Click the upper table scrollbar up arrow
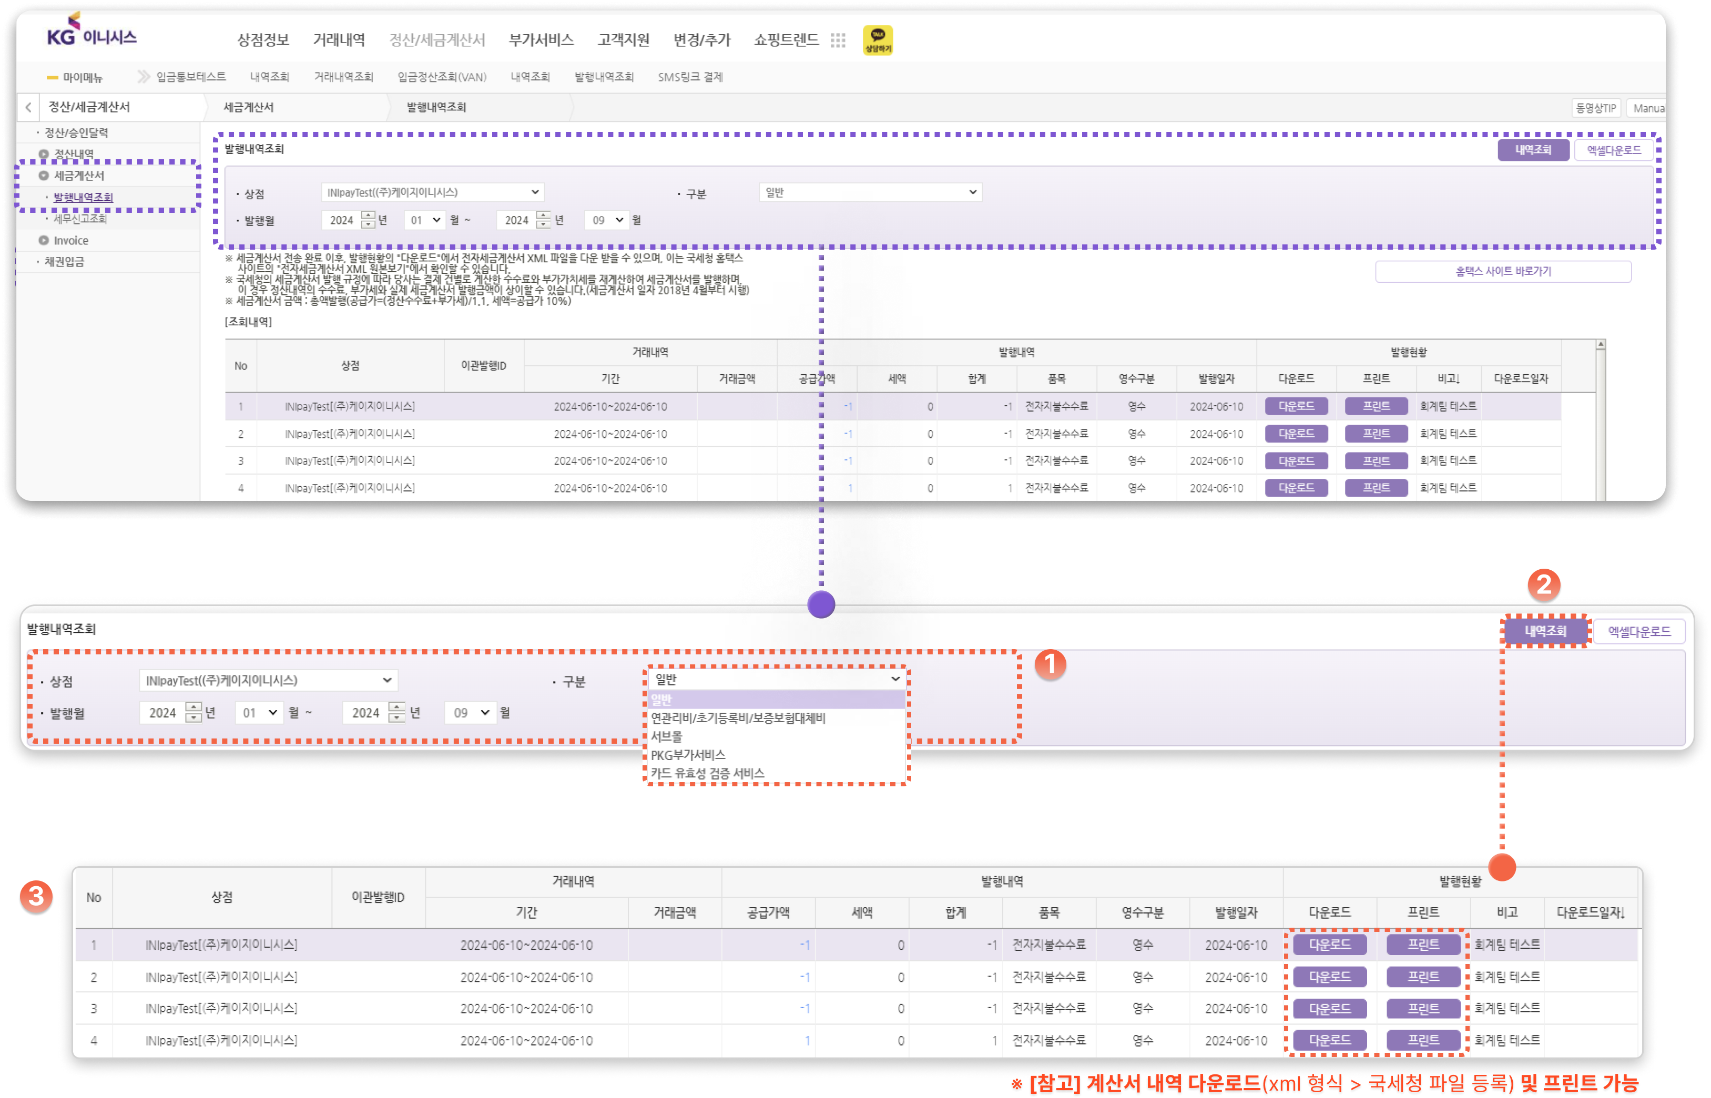 click(x=1601, y=344)
